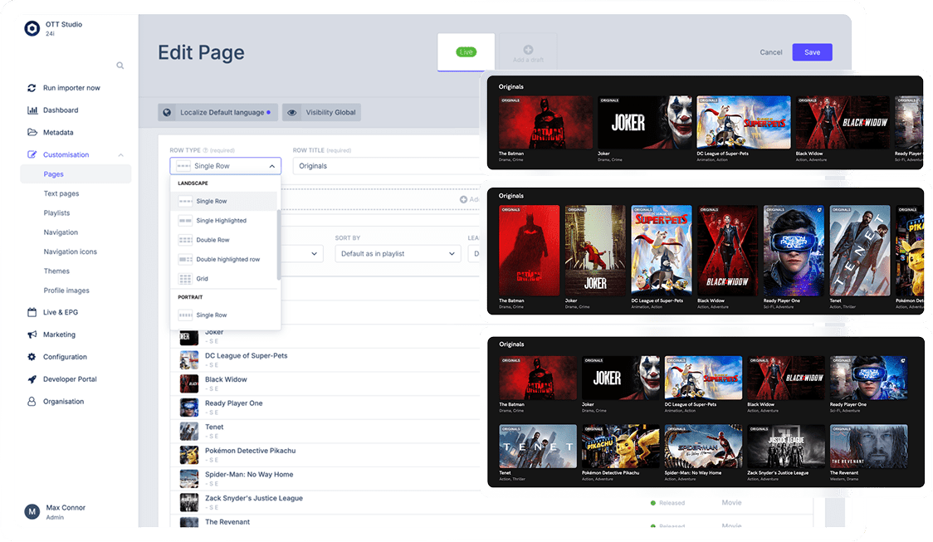The height and width of the screenshot is (542, 933).
Task: Go to Dashboard
Action: pos(61,110)
